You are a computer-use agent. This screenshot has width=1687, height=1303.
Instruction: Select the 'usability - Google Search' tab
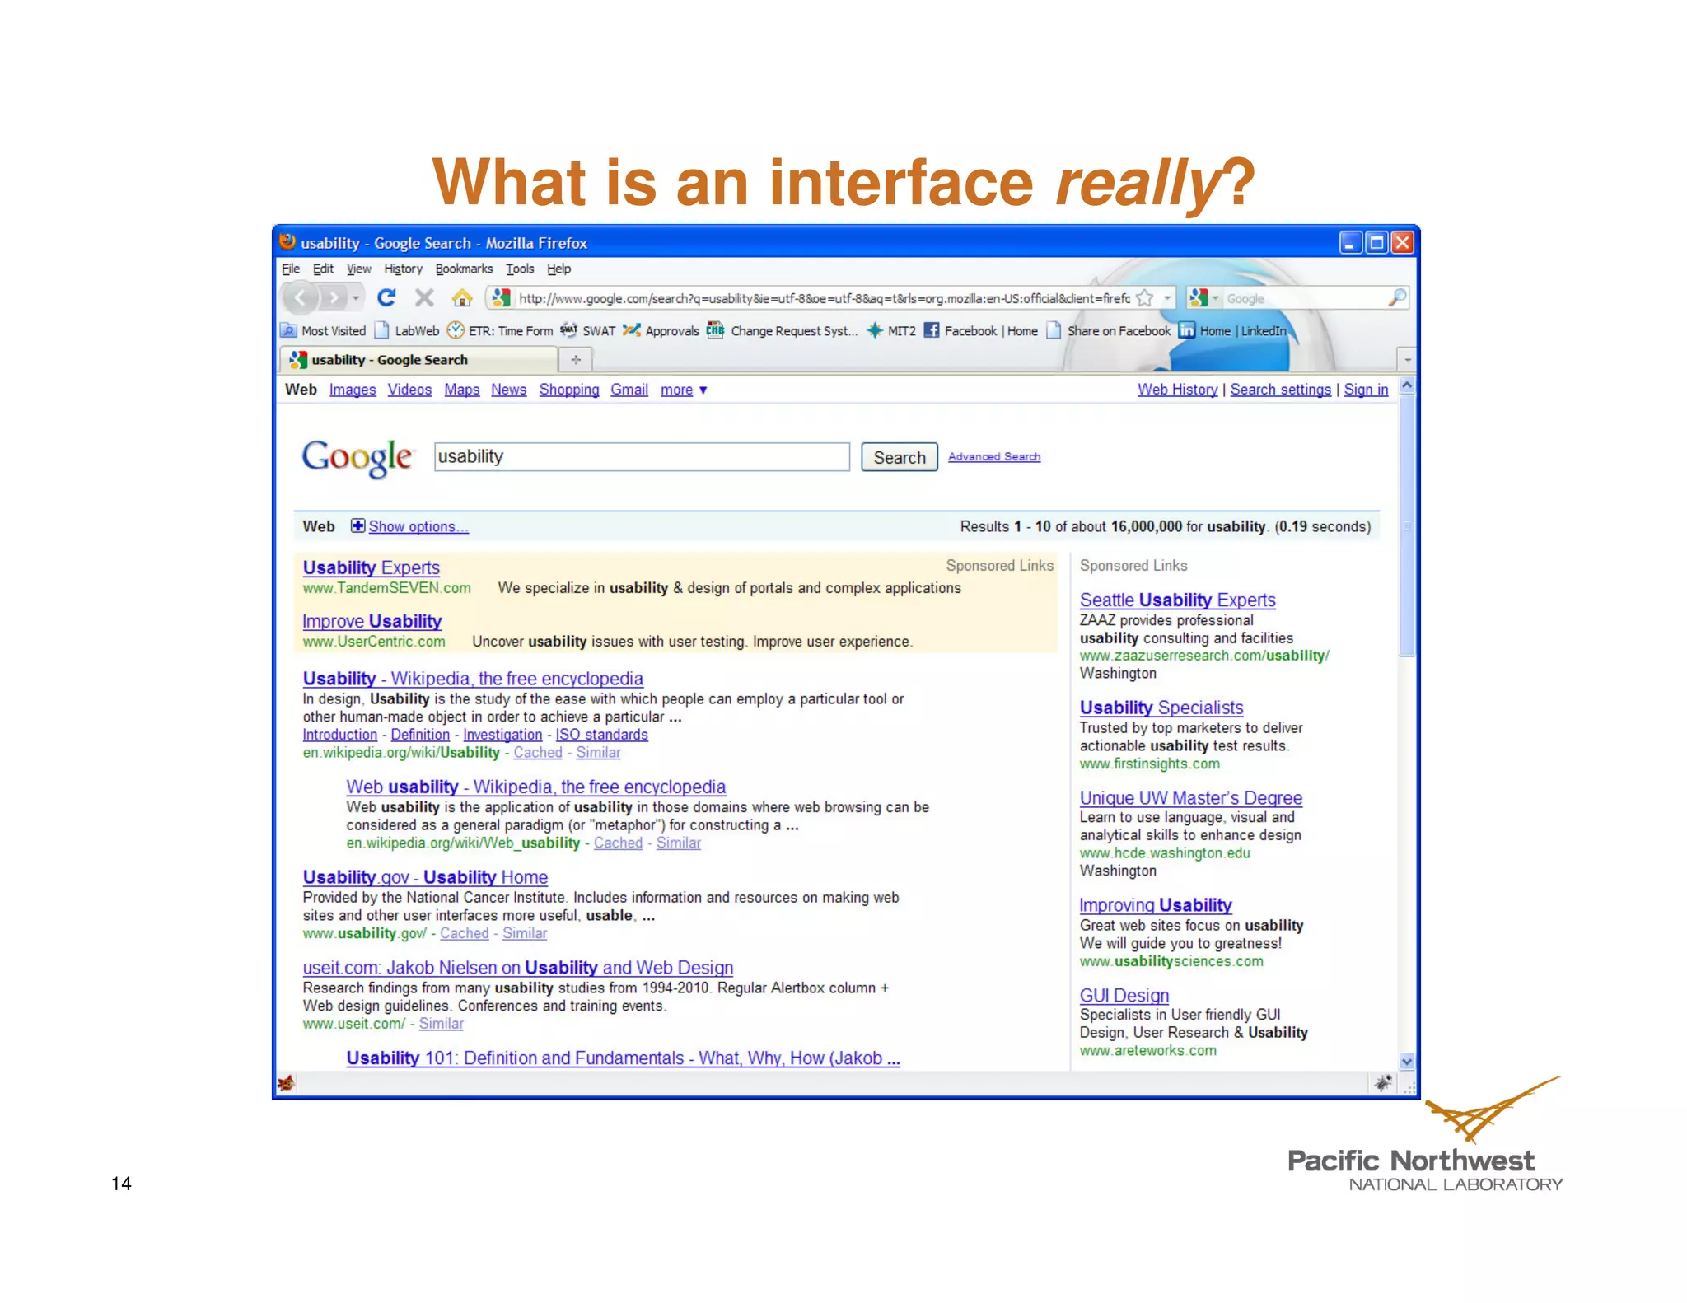tap(419, 360)
